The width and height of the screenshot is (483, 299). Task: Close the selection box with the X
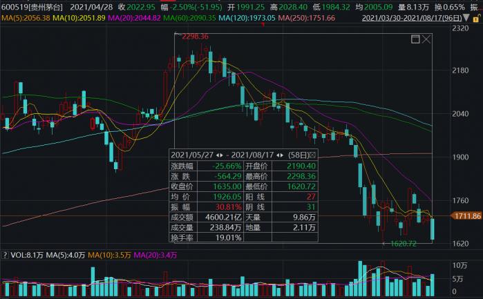426,39
